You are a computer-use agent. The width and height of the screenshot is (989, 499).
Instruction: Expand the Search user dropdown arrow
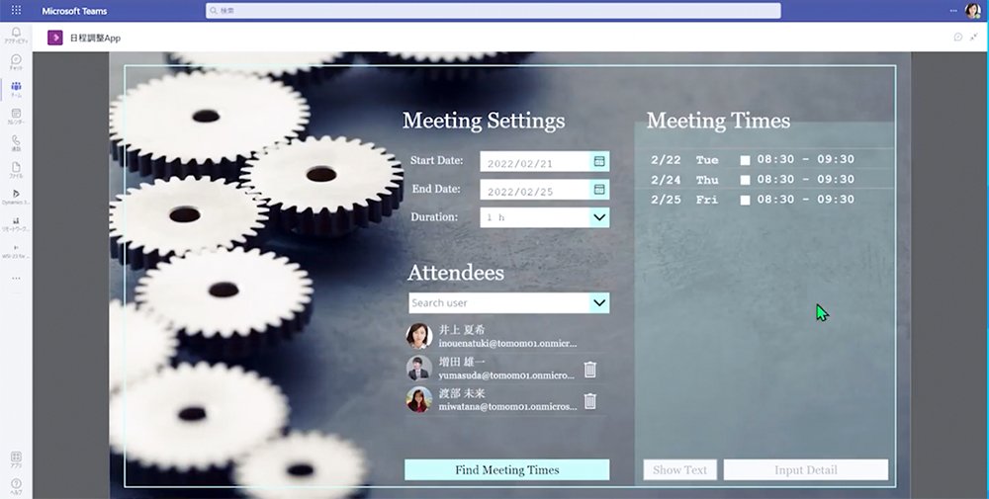tap(599, 302)
